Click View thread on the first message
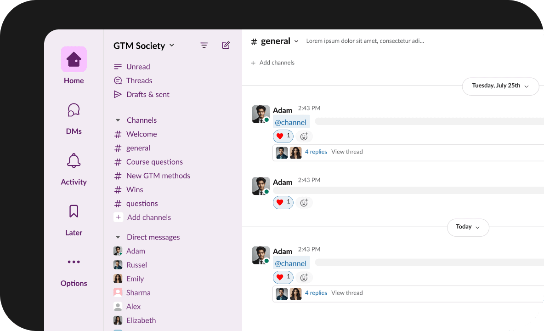 click(x=347, y=152)
